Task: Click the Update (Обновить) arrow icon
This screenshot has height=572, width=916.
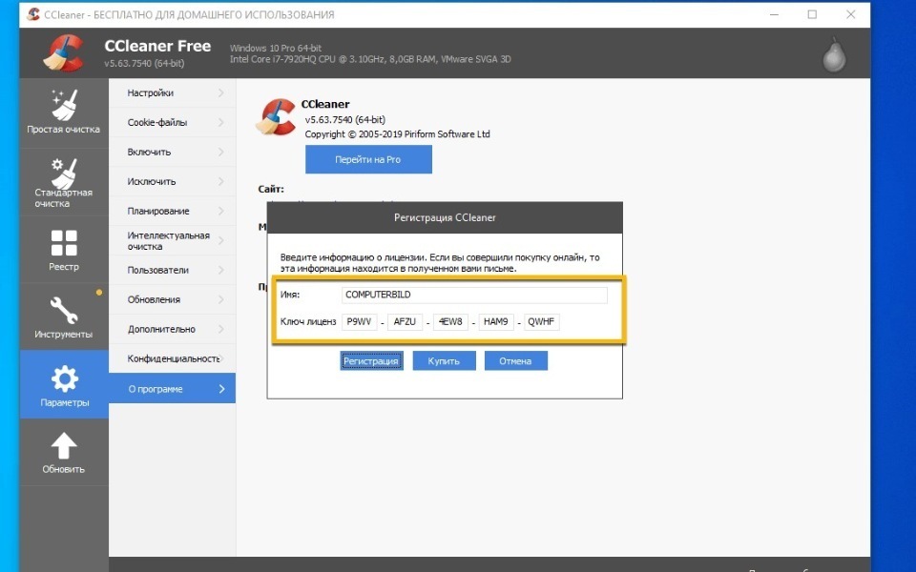Action: click(x=64, y=446)
